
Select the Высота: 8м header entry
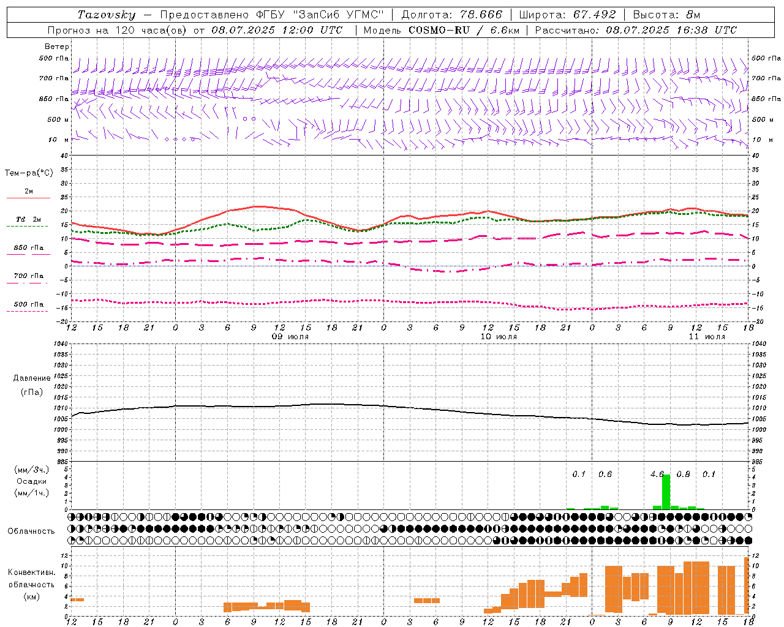[x=666, y=15]
